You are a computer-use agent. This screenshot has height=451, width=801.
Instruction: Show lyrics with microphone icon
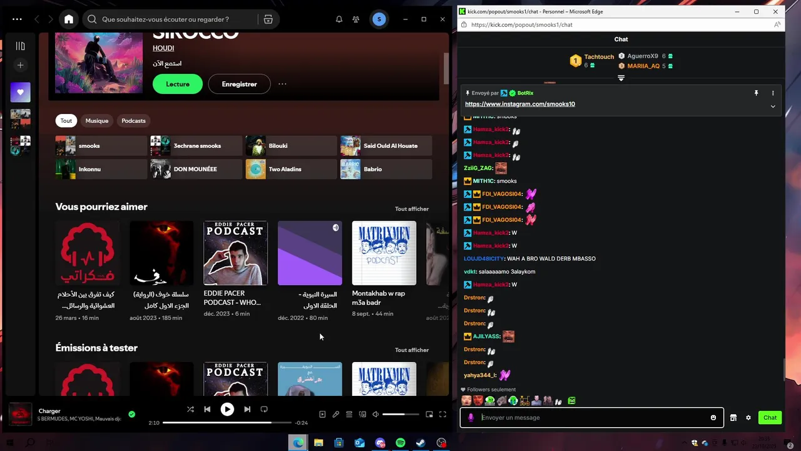(x=336, y=414)
